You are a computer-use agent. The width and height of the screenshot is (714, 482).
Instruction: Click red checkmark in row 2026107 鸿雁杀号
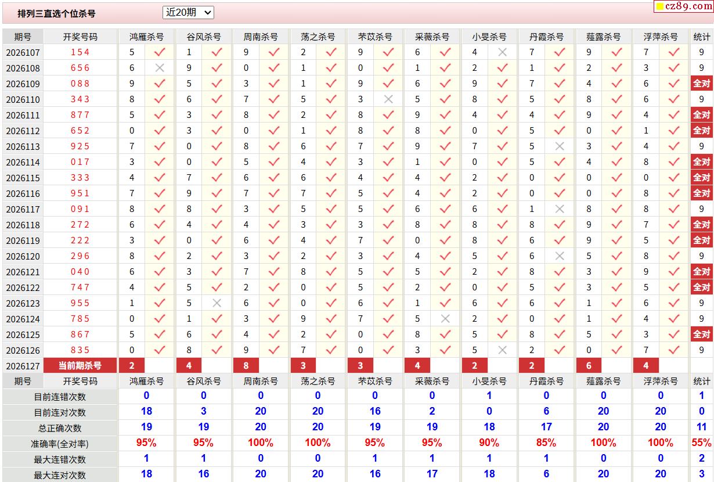160,52
